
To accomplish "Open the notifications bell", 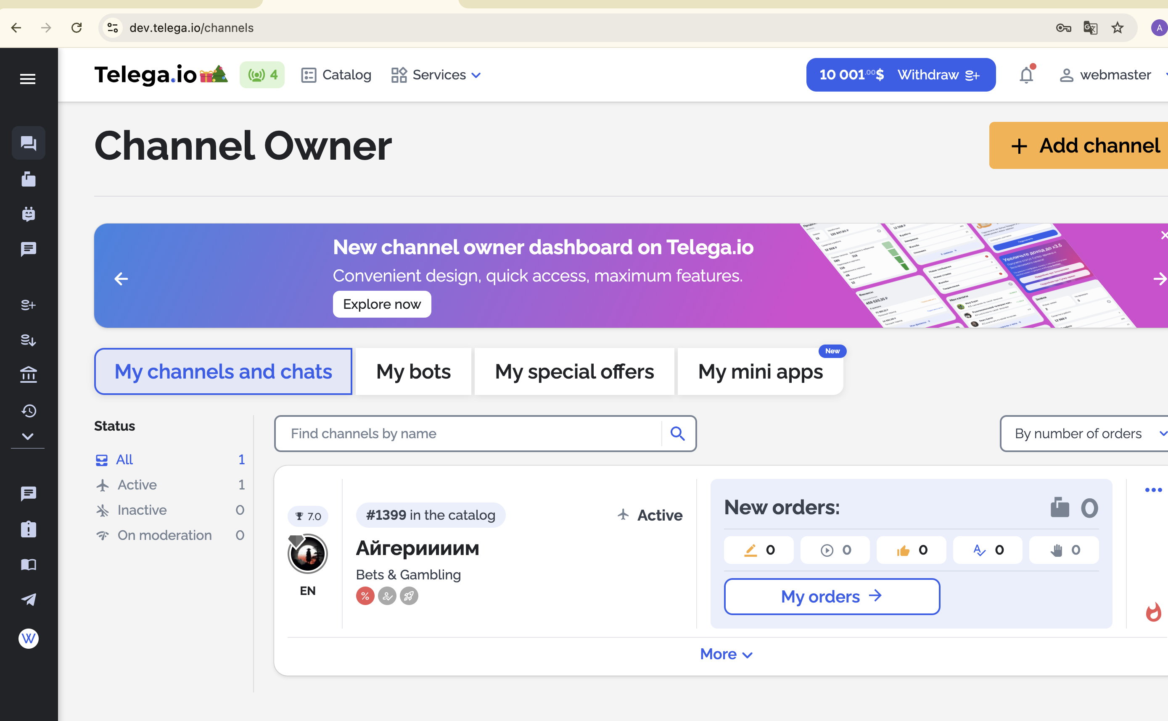I will 1026,75.
